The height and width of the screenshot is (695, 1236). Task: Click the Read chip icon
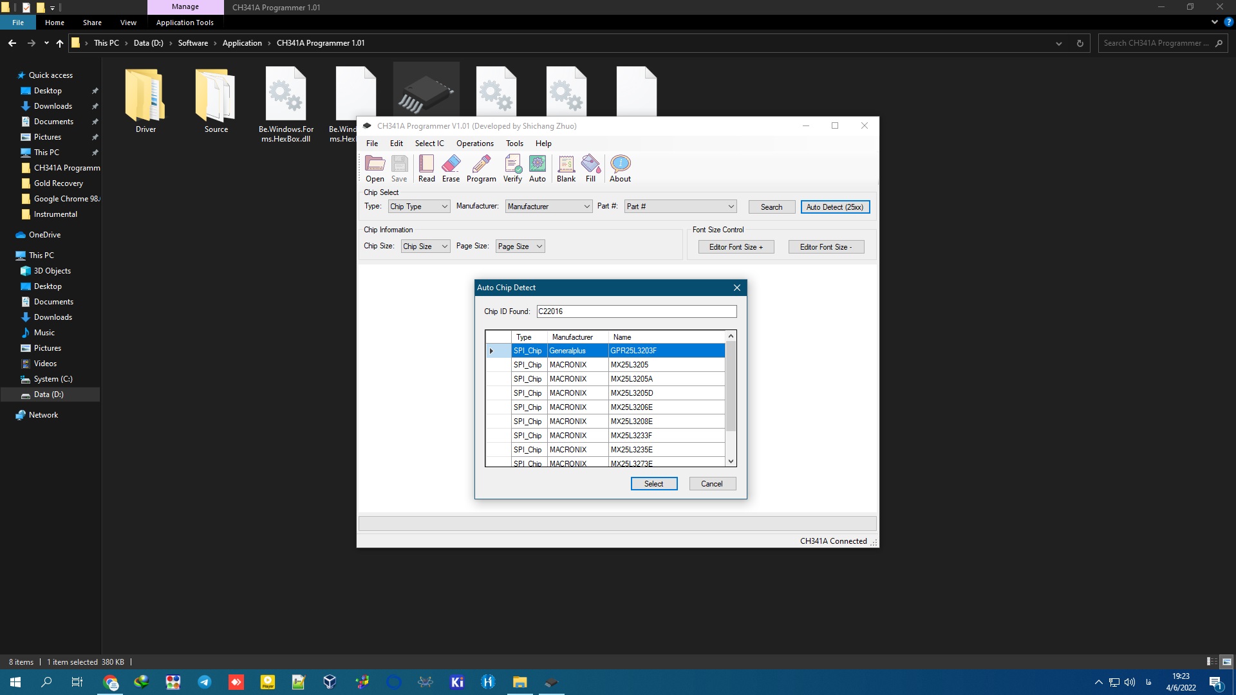(x=426, y=169)
